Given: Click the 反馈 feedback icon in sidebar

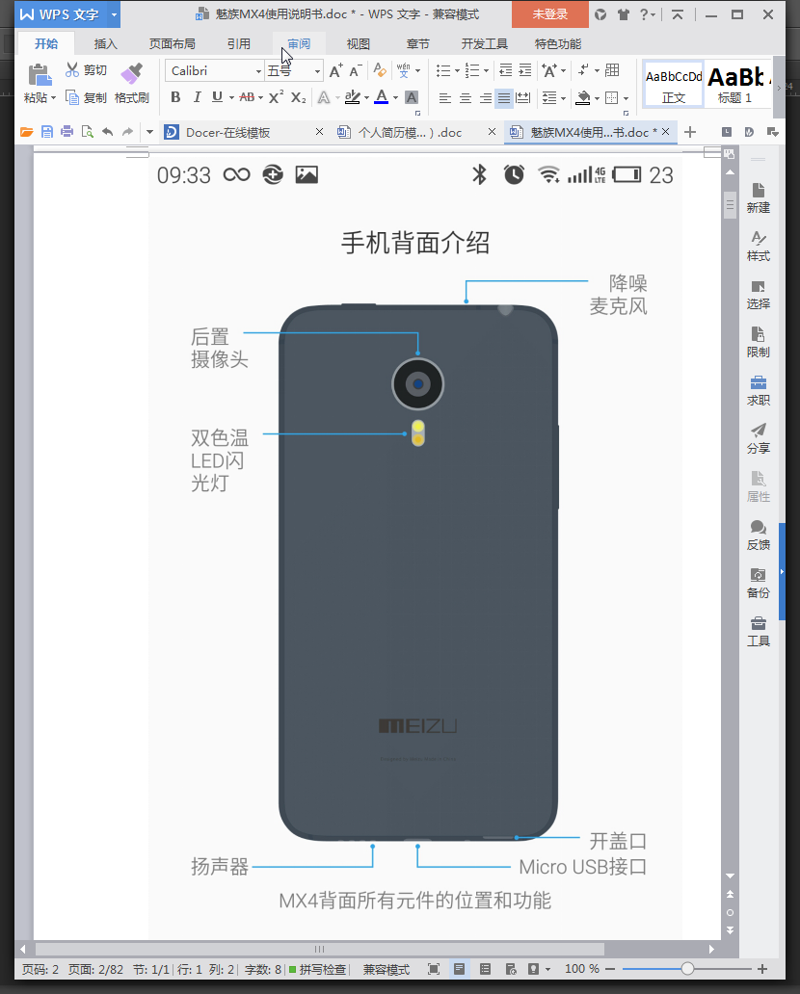Looking at the screenshot, I should click(x=758, y=535).
